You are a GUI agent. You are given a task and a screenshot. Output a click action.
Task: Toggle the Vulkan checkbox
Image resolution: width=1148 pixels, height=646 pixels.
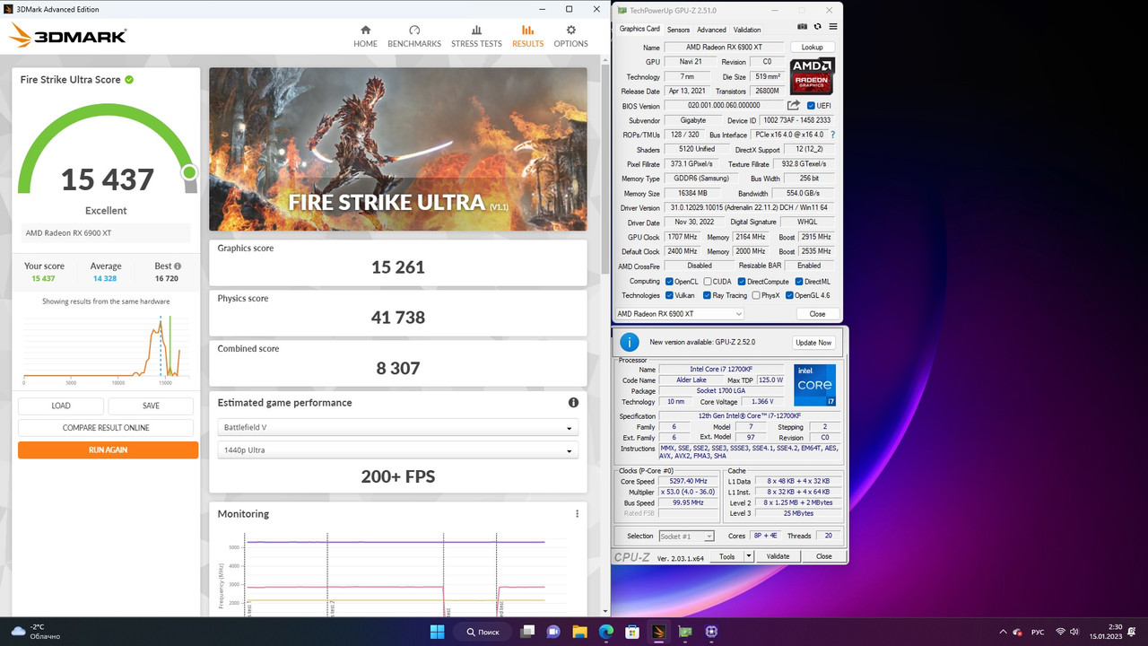tap(669, 295)
